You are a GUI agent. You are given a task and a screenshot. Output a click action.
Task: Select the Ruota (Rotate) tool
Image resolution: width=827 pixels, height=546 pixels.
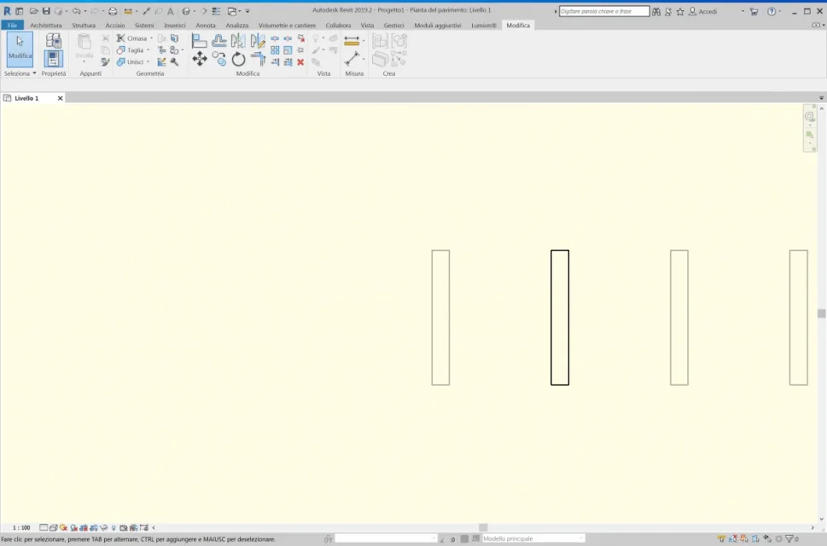[x=238, y=58]
